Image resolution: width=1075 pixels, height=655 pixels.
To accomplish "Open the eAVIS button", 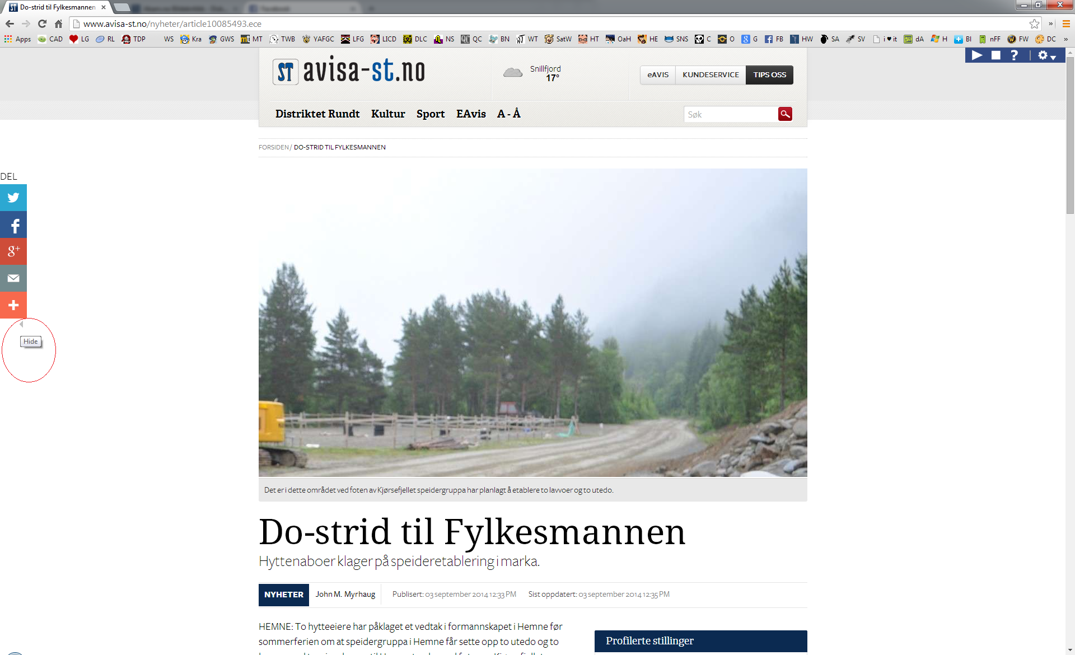I will point(658,74).
